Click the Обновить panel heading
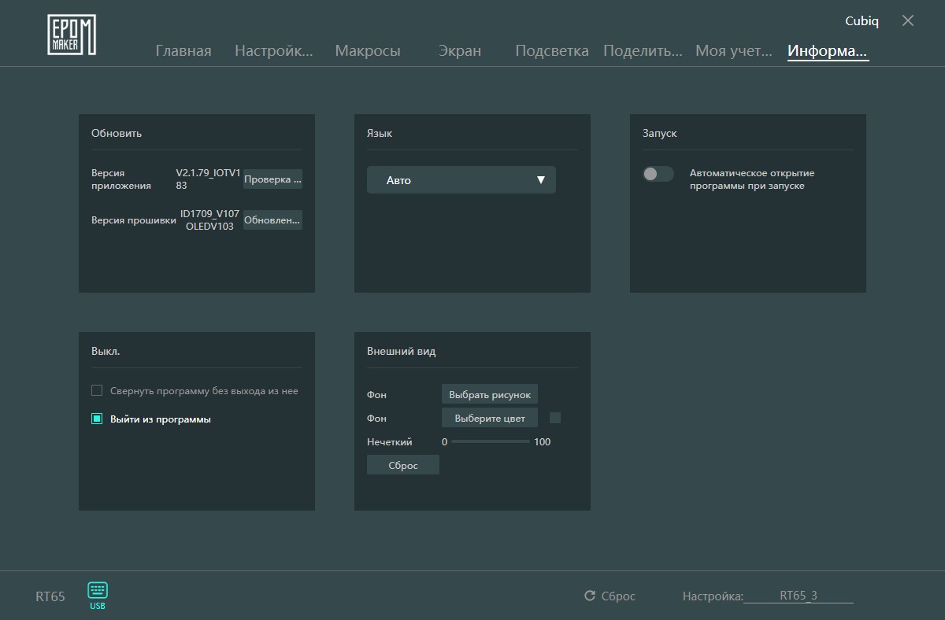This screenshot has height=620, width=945. [x=117, y=133]
